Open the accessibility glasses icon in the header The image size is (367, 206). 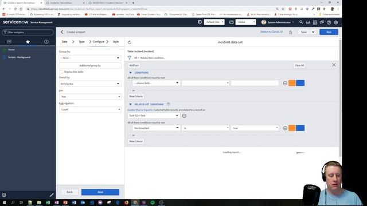(308, 22)
